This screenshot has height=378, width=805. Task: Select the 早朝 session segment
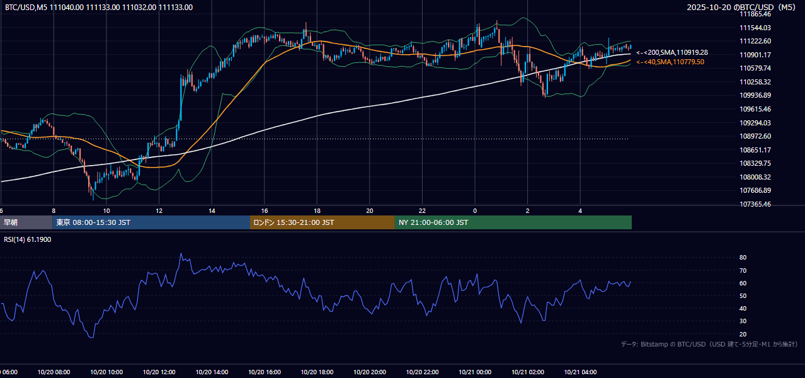click(26, 222)
